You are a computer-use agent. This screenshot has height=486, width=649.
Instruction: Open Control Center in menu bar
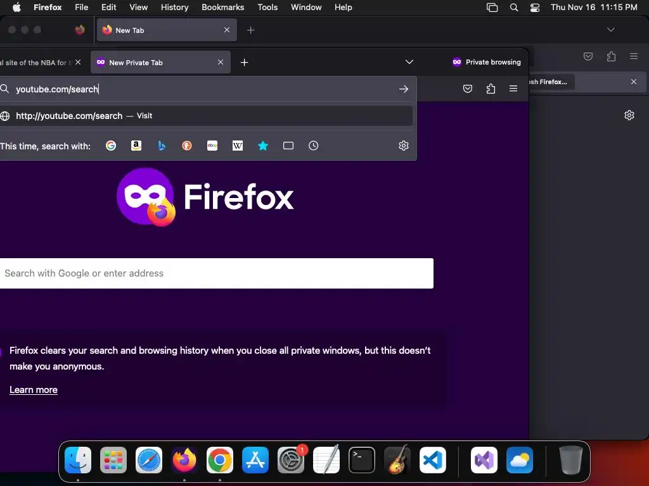(535, 8)
